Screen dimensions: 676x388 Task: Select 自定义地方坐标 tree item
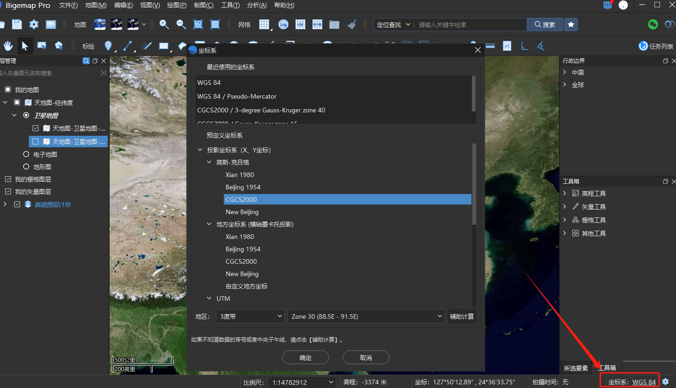click(x=246, y=286)
